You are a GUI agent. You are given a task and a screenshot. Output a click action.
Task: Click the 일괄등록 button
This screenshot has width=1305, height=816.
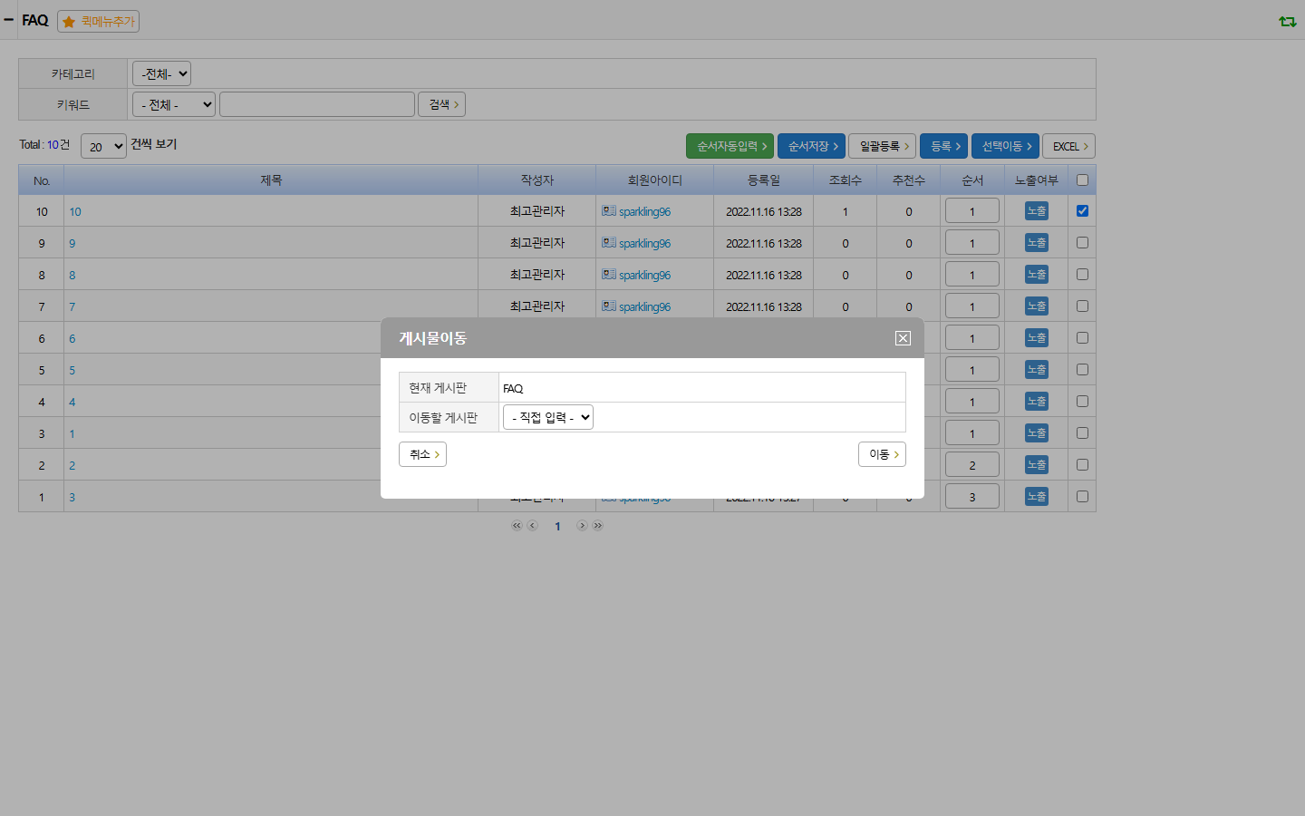click(x=882, y=146)
